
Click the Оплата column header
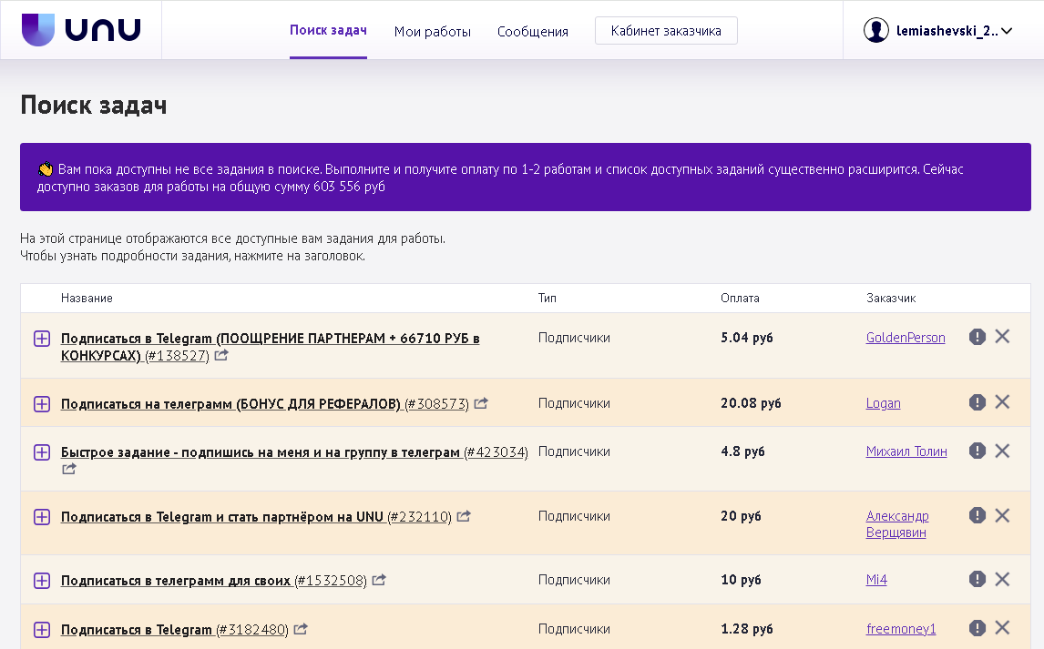click(740, 298)
